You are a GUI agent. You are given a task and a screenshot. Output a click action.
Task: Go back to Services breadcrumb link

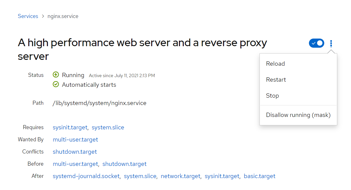click(28, 16)
